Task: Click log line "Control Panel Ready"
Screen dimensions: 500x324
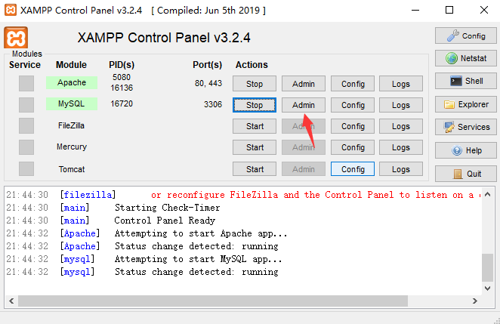Action: pos(165,221)
